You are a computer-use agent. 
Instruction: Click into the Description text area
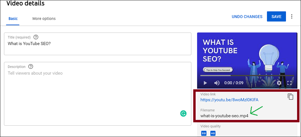(98, 94)
